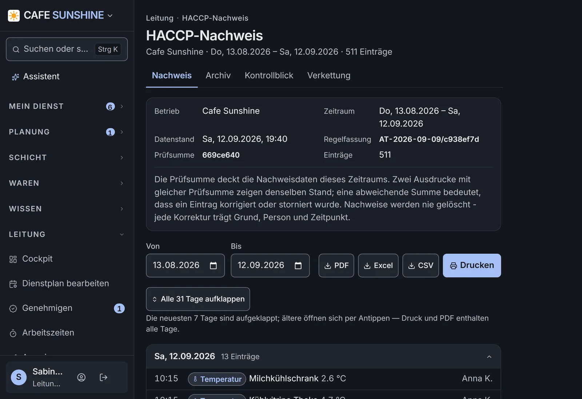This screenshot has height=399, width=582.
Task: Switch to the Kontrollblick tab
Action: point(269,76)
